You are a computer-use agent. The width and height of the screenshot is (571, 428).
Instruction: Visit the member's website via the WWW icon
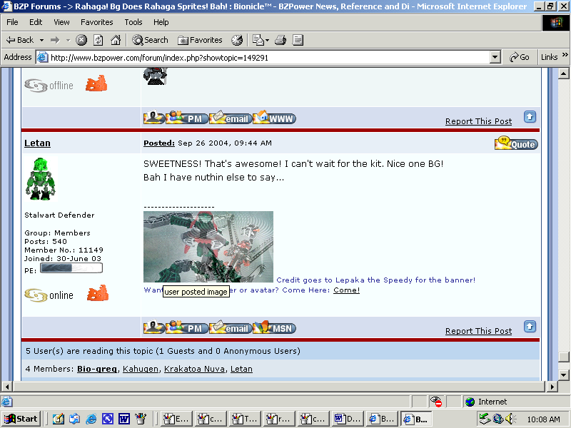click(274, 118)
